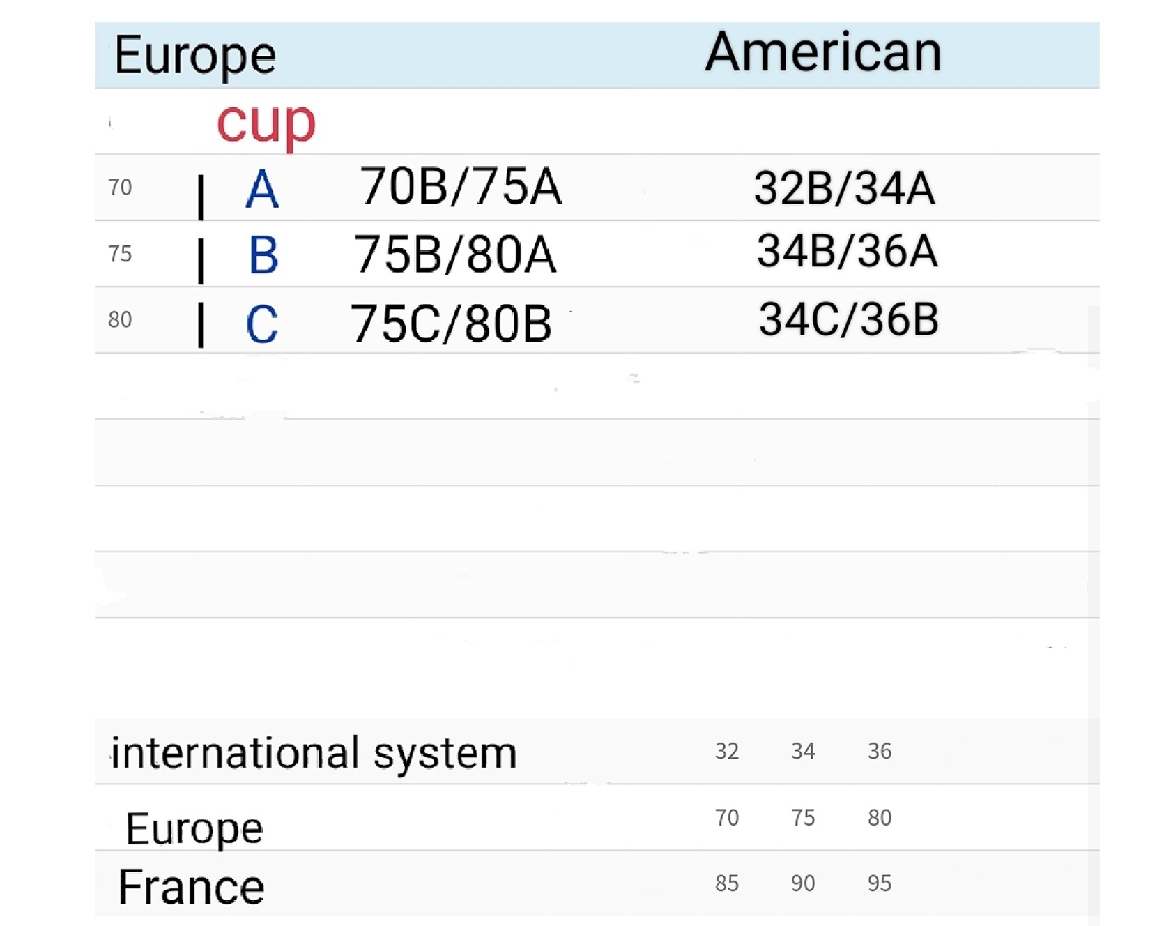Click the international system row label

click(x=314, y=753)
